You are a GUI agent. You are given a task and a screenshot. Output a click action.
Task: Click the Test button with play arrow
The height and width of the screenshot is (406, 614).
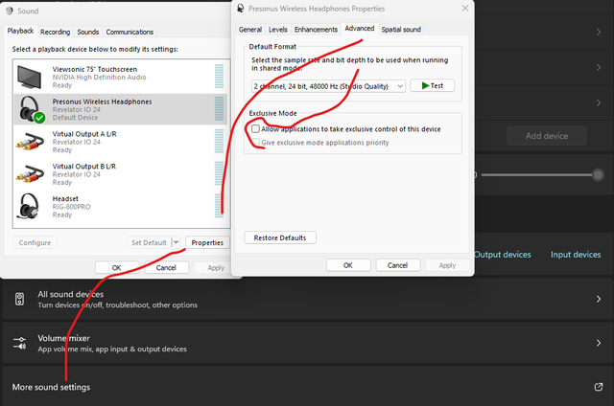click(433, 85)
